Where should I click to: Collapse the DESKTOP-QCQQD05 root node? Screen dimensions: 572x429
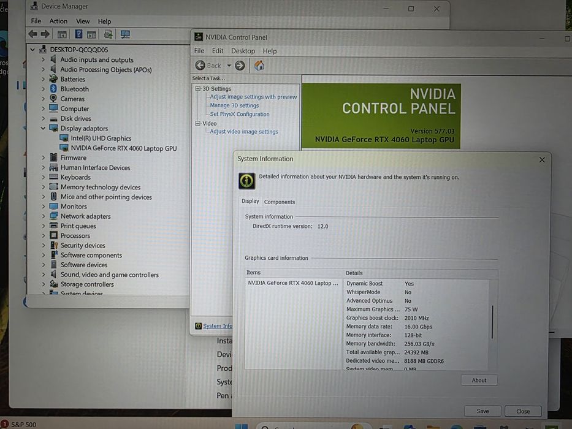click(33, 49)
